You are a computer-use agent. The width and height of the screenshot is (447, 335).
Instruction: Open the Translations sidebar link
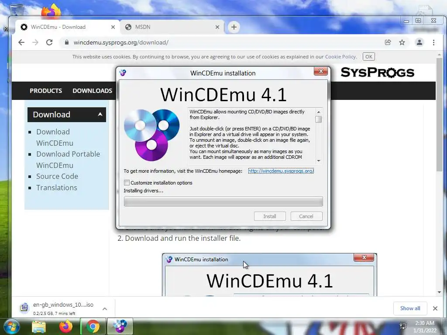57,188
